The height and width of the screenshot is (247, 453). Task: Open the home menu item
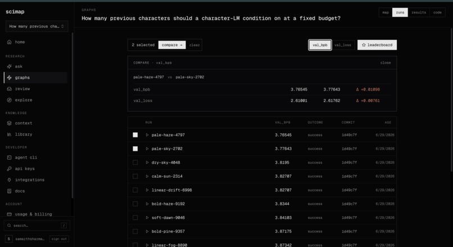(36, 42)
